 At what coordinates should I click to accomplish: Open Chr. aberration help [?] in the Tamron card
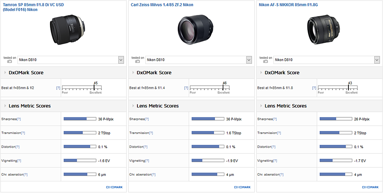pos(25,175)
